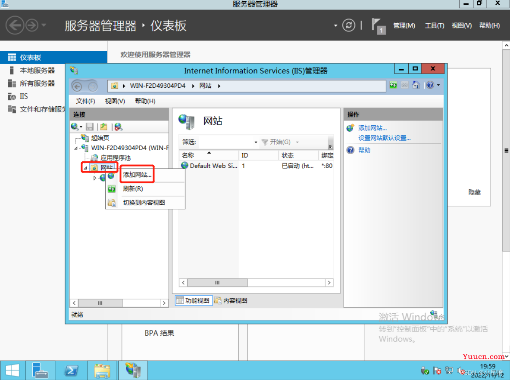This screenshot has width=510, height=380.
Task: Click the delete connection icon in 连接 toolbar
Action: (x=119, y=127)
